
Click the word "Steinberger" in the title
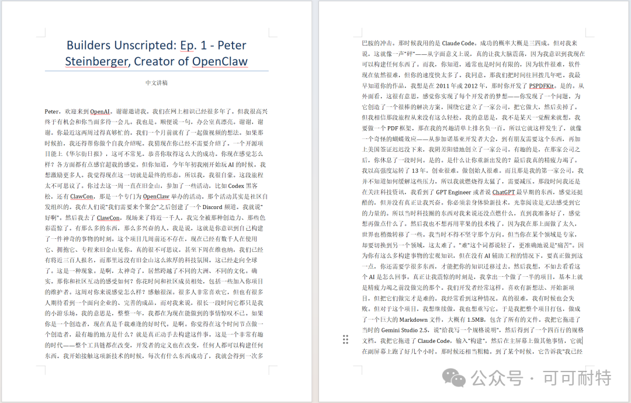pos(97,61)
